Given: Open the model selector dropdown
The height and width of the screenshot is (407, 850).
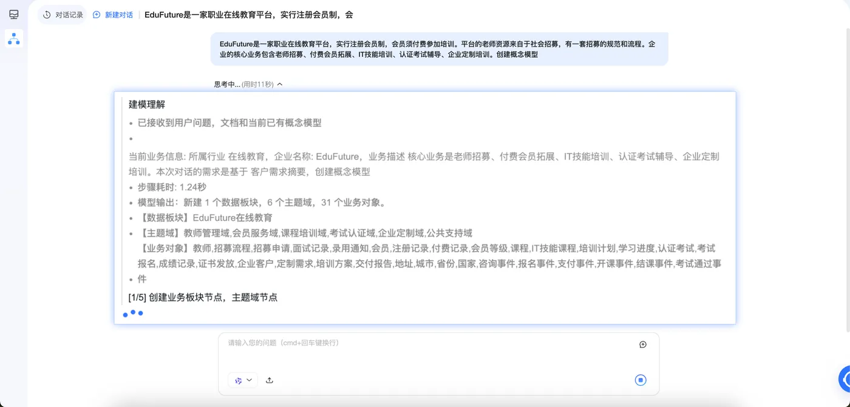Looking at the screenshot, I should click(x=243, y=380).
